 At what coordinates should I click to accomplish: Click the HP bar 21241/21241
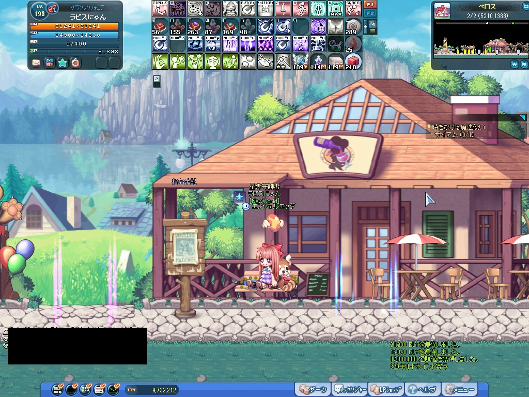click(74, 26)
